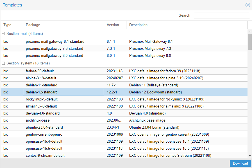Select the gentoo-current-openrc template
Screen dimensions: 252x168
pos(44,135)
